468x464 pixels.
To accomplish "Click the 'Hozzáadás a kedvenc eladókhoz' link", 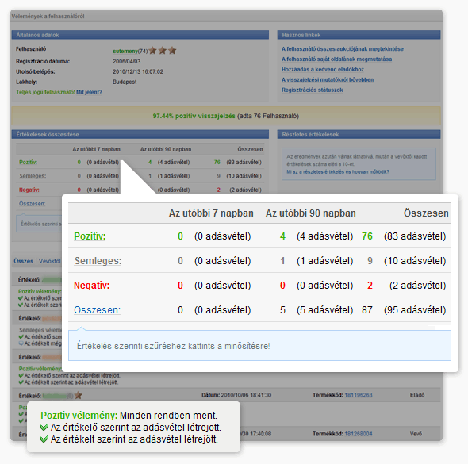I will [x=323, y=70].
